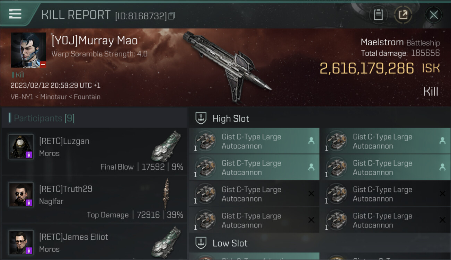The width and height of the screenshot is (451, 260).
Task: Open Truth29's Naglfar ship icon
Action: [x=167, y=194]
